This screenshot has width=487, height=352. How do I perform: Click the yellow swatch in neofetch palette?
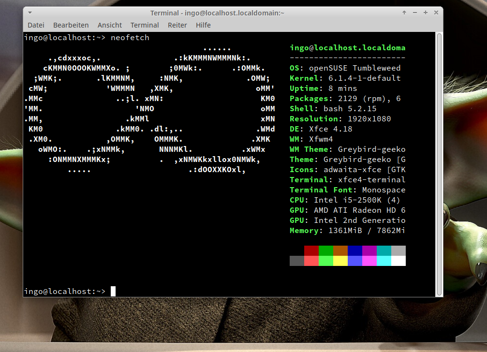point(341,261)
